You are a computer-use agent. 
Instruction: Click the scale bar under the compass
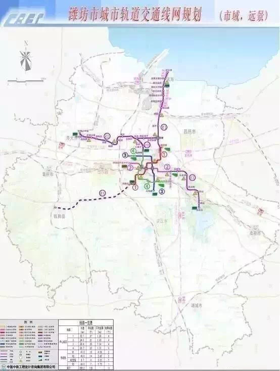[26, 81]
